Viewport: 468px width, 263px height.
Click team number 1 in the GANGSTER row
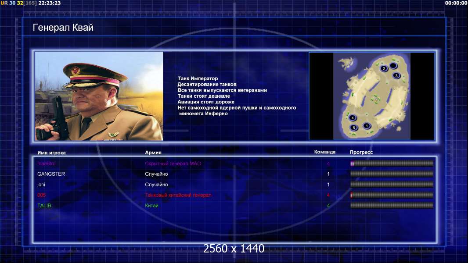(328, 174)
